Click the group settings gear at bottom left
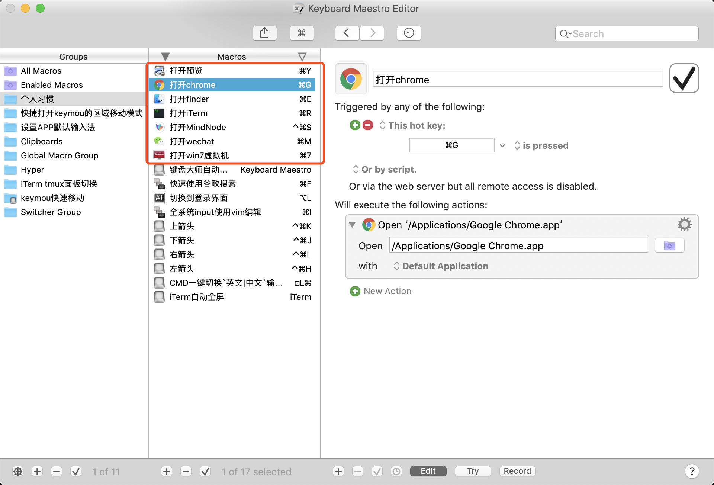Screen dimensions: 714x485 [18, 472]
